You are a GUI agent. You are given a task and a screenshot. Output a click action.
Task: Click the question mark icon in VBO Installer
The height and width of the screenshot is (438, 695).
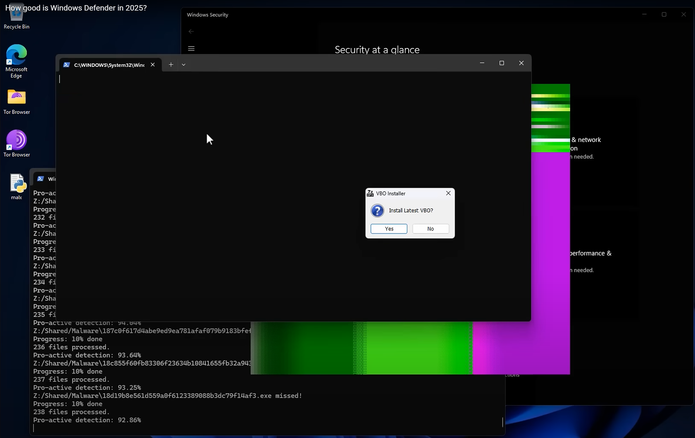(x=377, y=211)
